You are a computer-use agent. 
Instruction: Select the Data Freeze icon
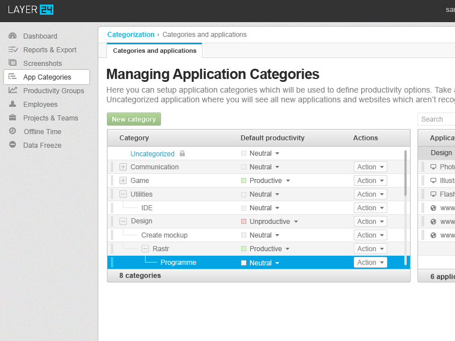[x=13, y=145]
